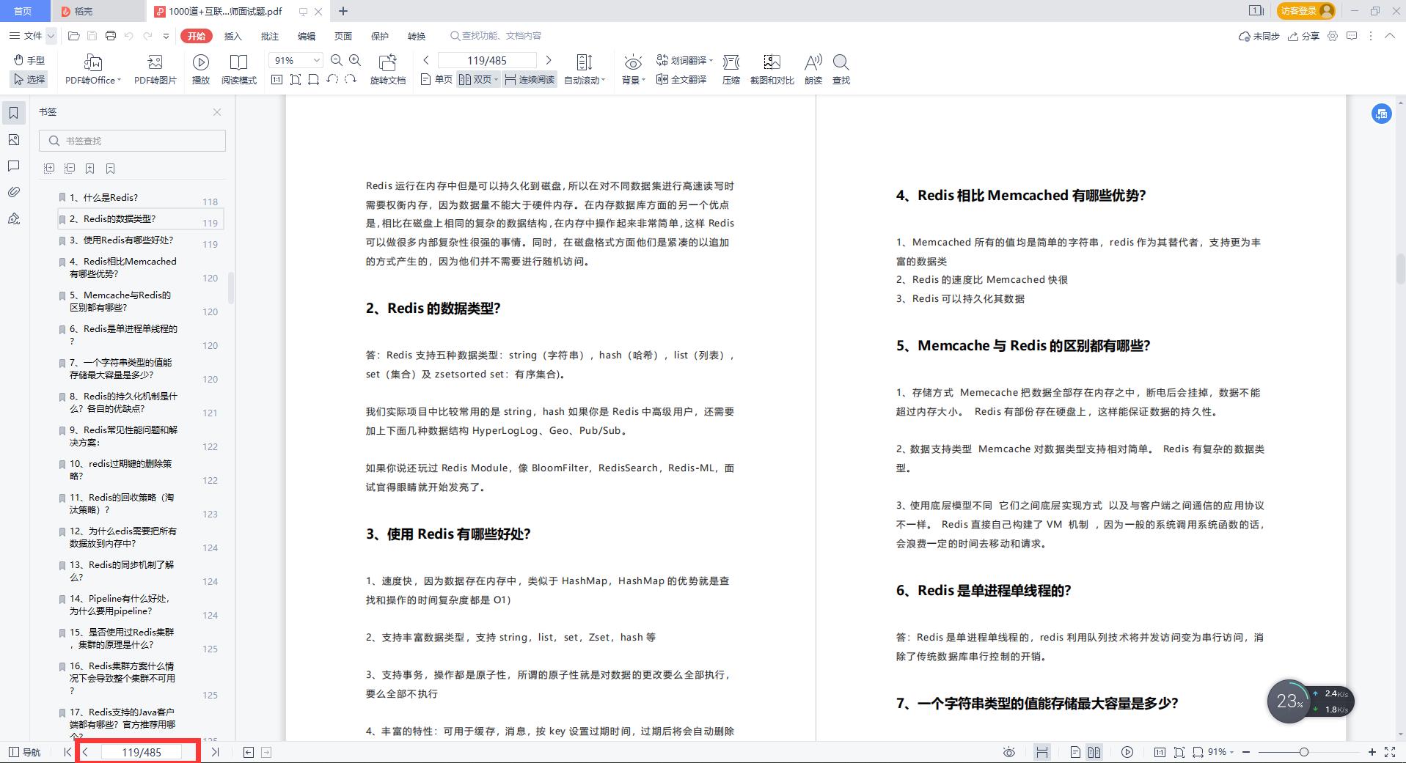The width and height of the screenshot is (1406, 763).
Task: Open thumbnails panel icon in sidebar
Action: [x=13, y=139]
